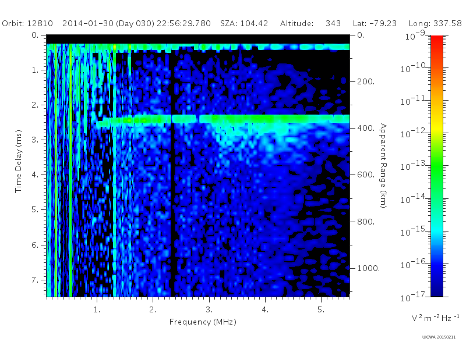This screenshot has height=349, width=466.
Task: Click the 'UIOWA 20150211' credit text
Action: [439, 337]
